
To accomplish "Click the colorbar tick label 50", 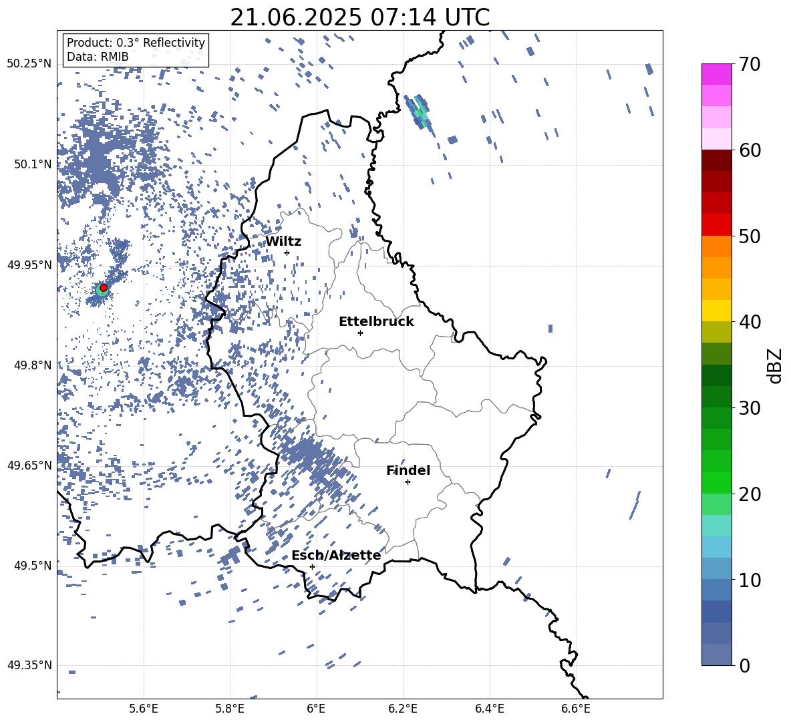I will pos(750,236).
